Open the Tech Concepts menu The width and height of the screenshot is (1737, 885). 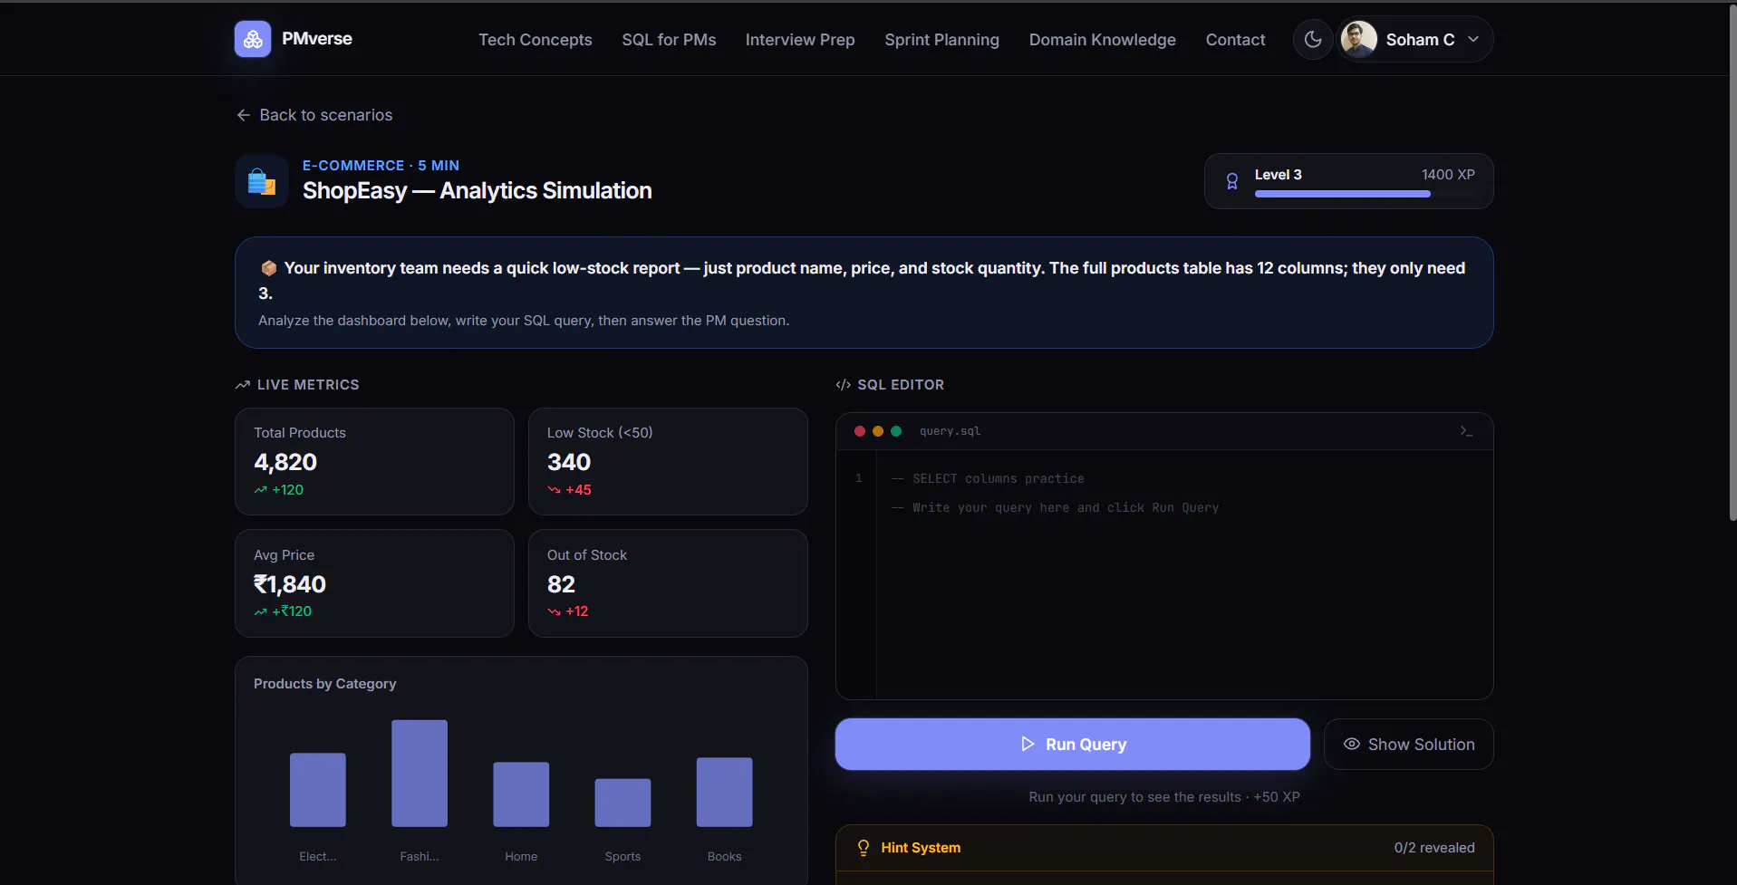pos(536,40)
